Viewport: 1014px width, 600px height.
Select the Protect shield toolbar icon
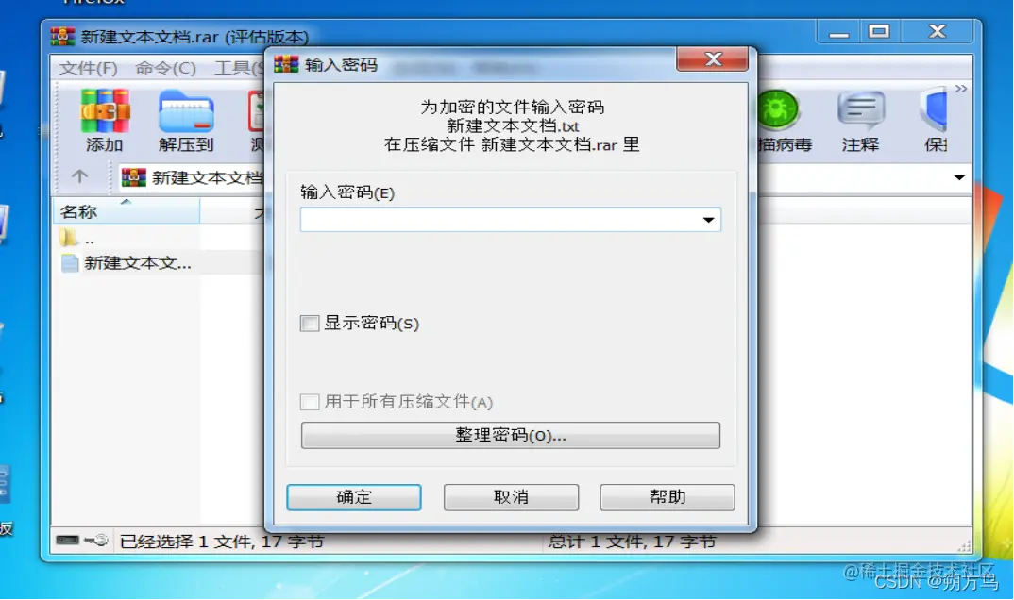pyautogui.click(x=934, y=109)
